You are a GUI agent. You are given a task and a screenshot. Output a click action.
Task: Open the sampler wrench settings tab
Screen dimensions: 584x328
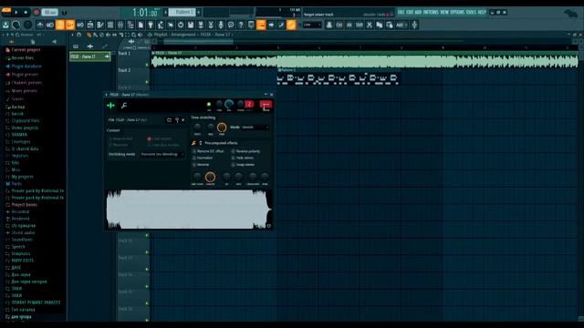[124, 106]
